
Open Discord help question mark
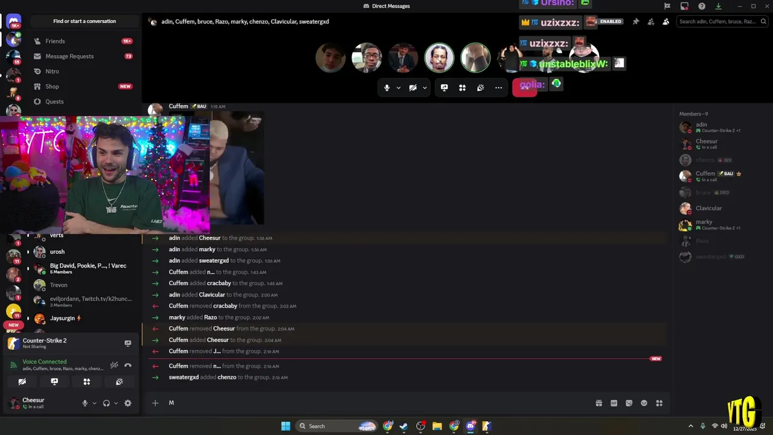702,6
